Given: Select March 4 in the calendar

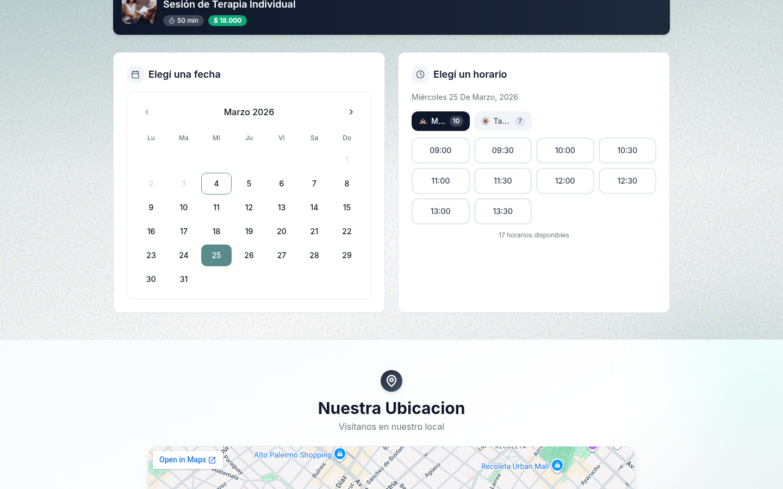Looking at the screenshot, I should [216, 184].
